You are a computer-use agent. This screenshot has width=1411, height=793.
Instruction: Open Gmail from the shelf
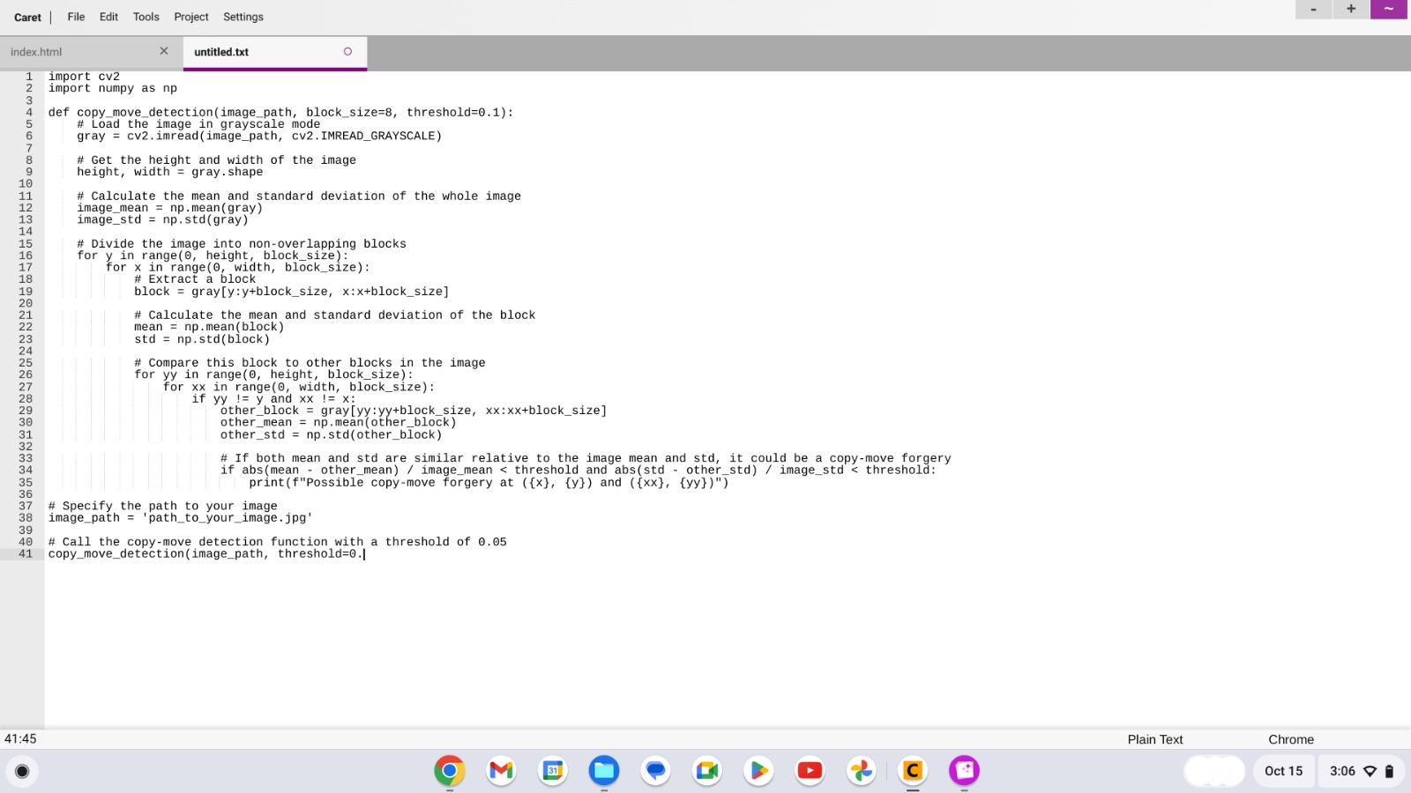501,770
